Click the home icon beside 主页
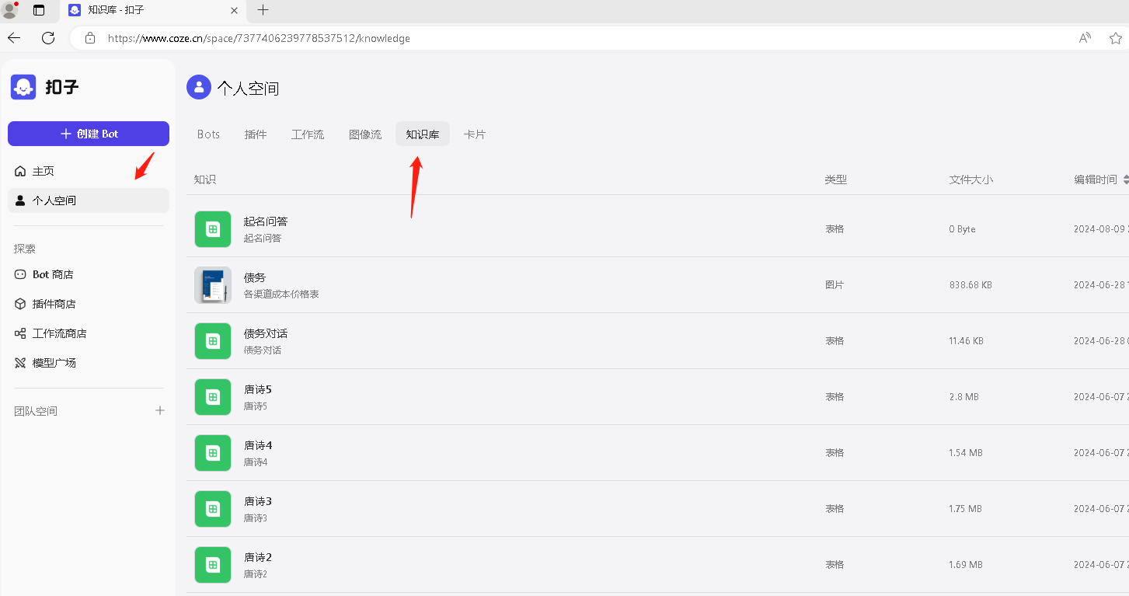 coord(20,171)
